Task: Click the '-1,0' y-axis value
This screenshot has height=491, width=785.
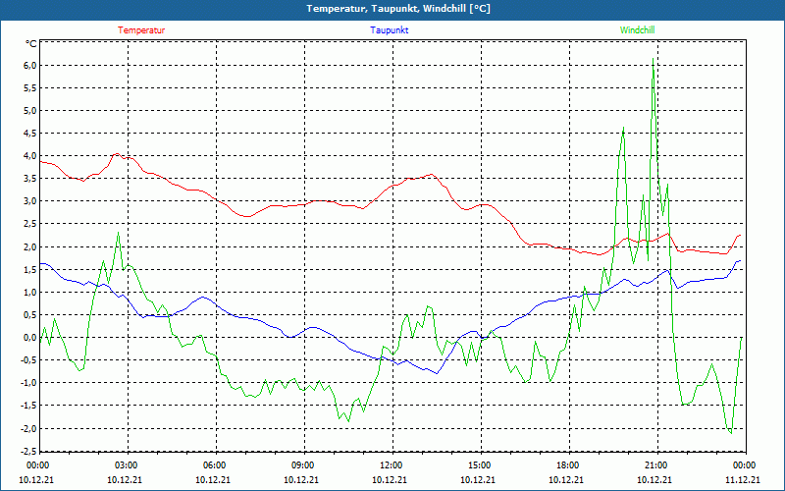Action: coord(27,383)
